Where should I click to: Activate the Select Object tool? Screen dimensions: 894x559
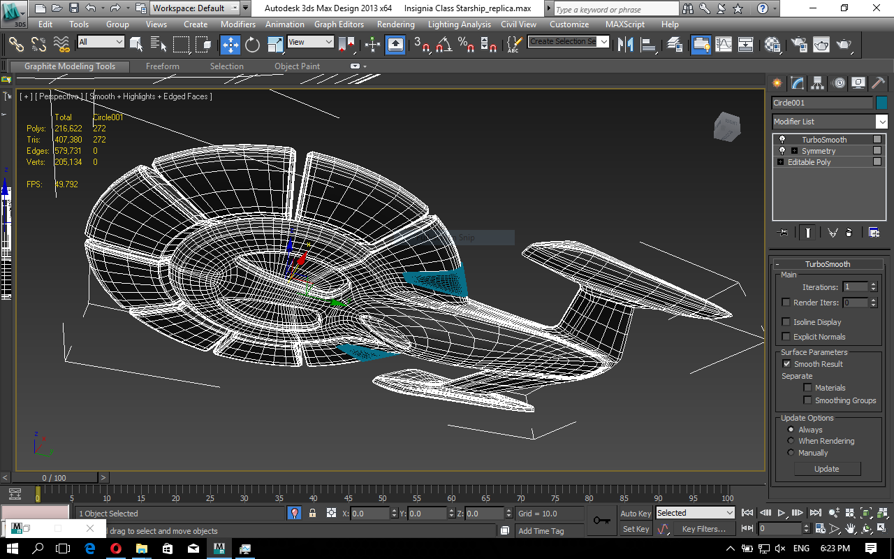point(136,44)
